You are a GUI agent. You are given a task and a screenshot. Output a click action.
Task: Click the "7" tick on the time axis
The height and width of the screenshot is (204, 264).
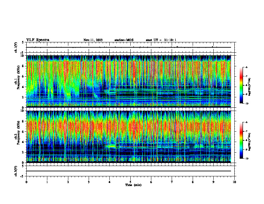tap(172, 182)
